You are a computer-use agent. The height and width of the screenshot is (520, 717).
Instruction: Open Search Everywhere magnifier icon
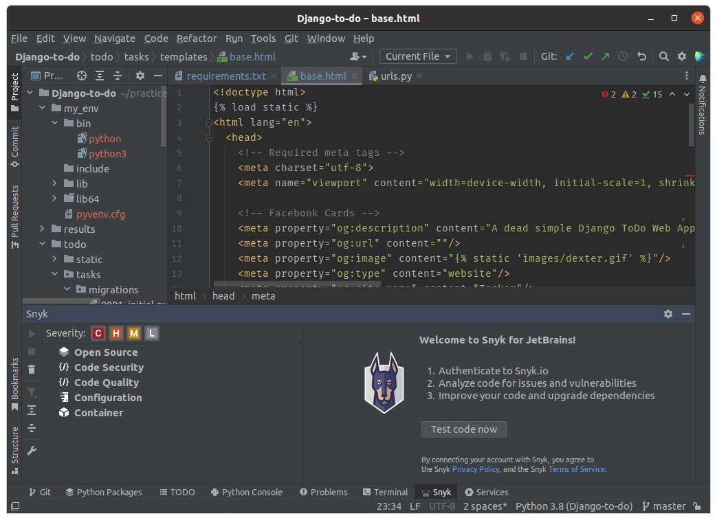664,56
